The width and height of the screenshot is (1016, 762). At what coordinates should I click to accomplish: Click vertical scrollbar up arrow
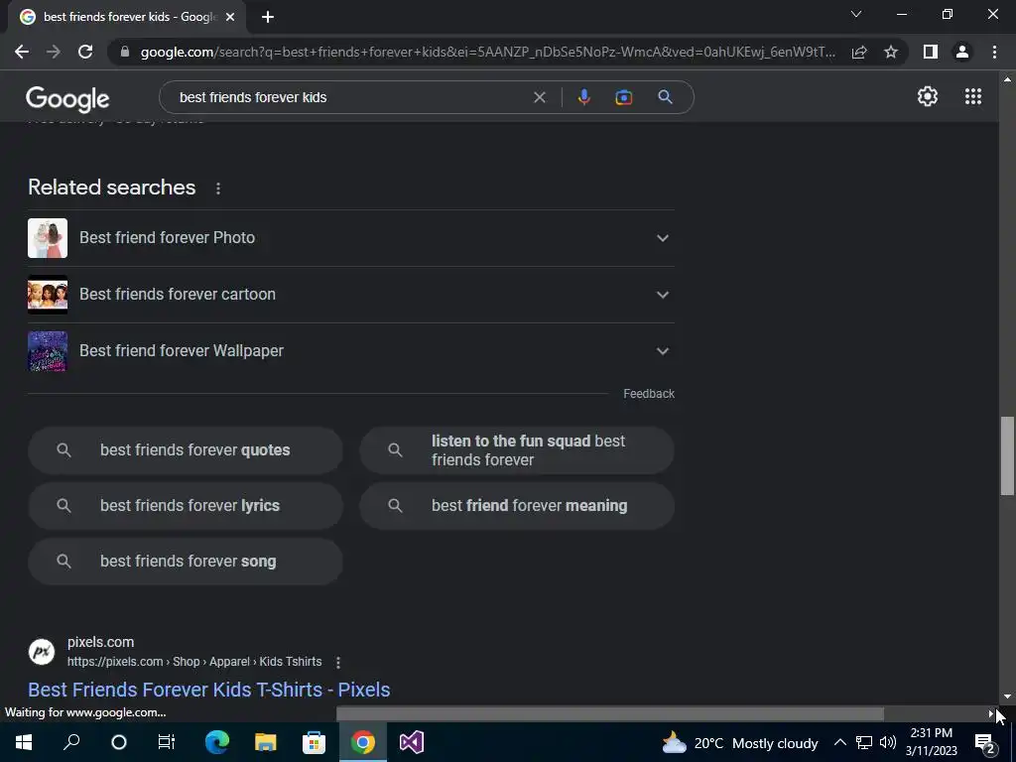[1007, 79]
